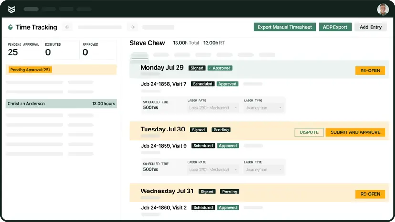Image resolution: width=395 pixels, height=222 pixels.
Task: Open the user profile avatar
Action: click(x=383, y=10)
